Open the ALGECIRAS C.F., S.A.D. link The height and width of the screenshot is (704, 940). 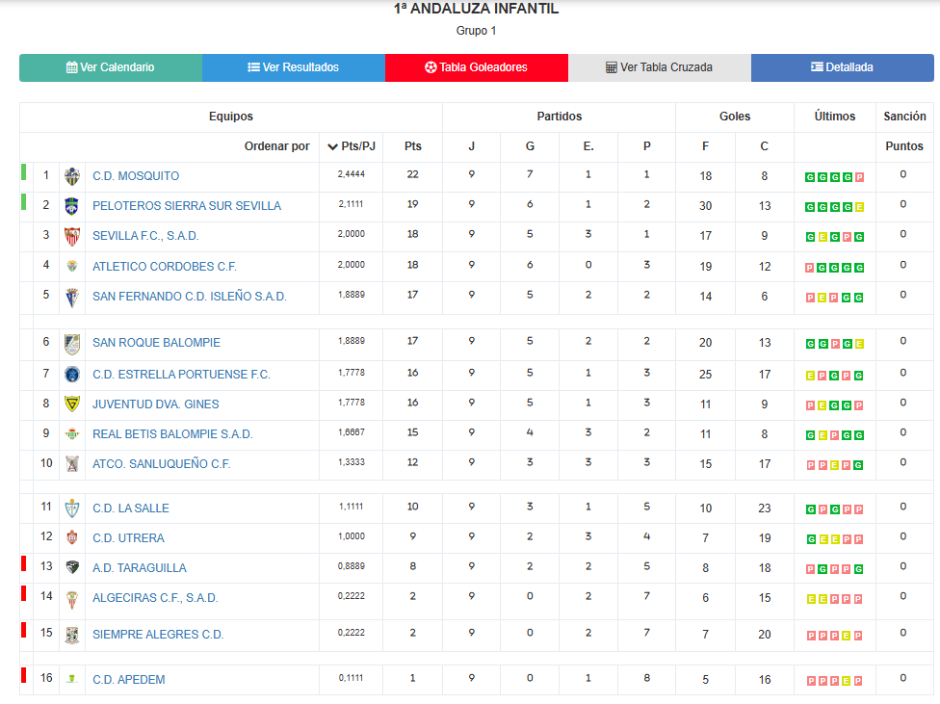pos(155,598)
